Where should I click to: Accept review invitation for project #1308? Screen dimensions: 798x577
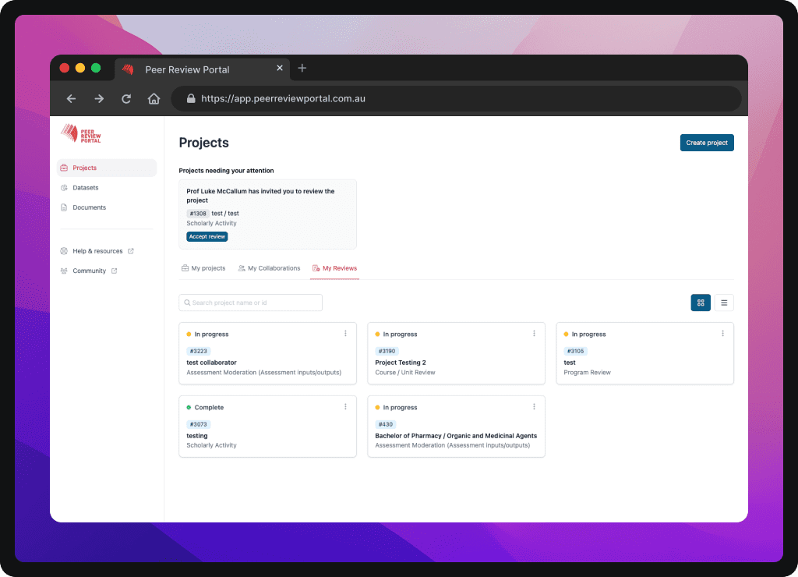pos(207,236)
